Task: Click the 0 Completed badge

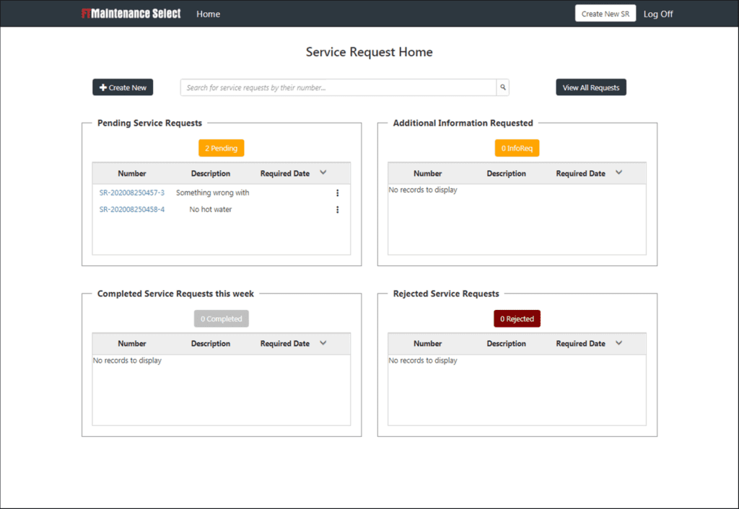Action: click(x=221, y=319)
